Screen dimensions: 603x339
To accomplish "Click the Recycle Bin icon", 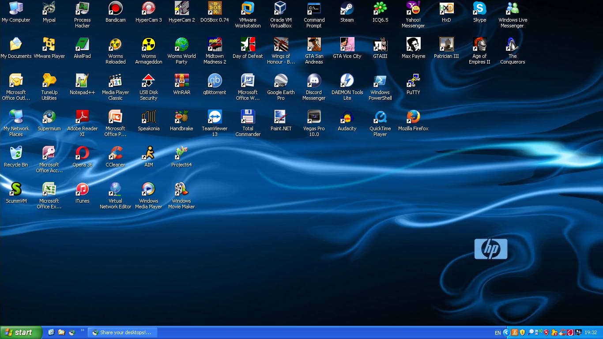I will 16,153.
